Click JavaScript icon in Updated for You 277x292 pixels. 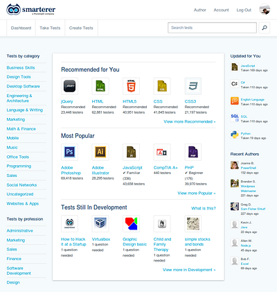click(235, 67)
